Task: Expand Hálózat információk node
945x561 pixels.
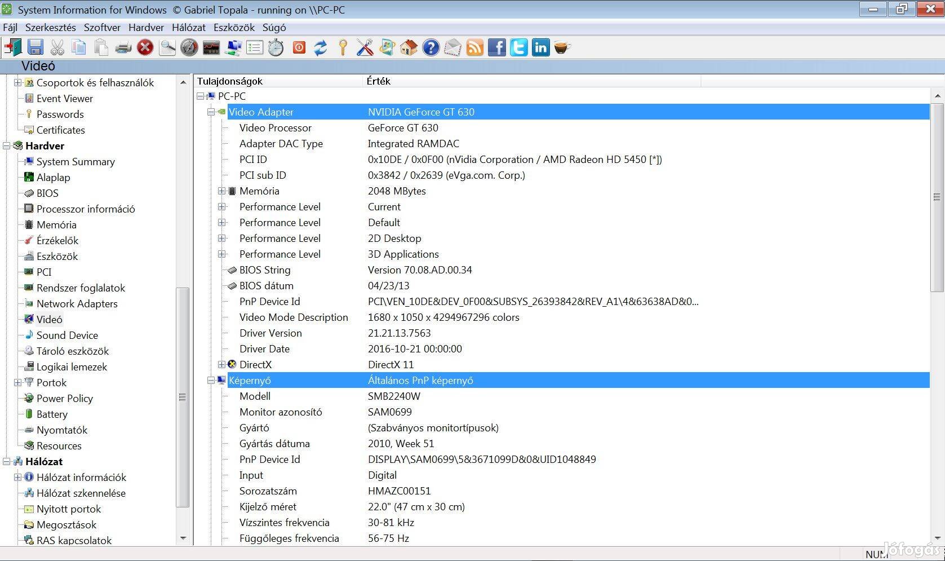Action: pyautogui.click(x=17, y=477)
